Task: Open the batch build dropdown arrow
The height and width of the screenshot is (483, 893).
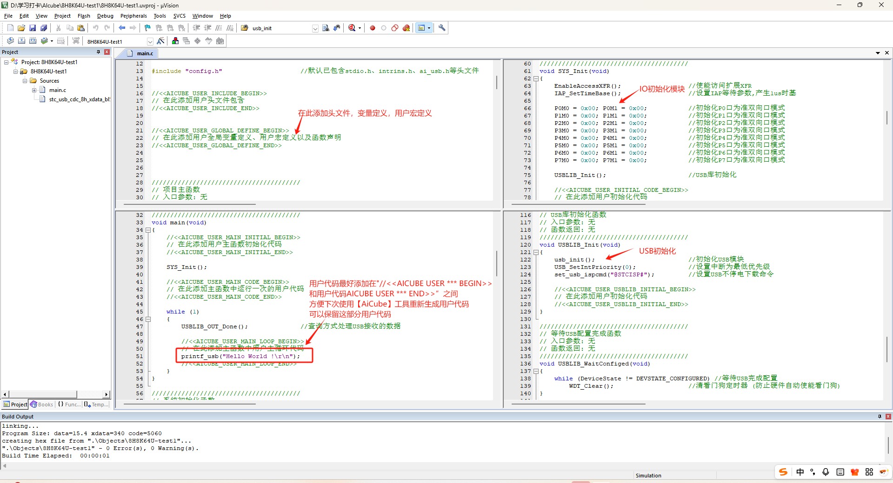Action: coord(52,41)
